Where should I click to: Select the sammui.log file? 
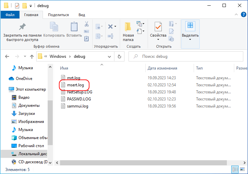point(78,106)
